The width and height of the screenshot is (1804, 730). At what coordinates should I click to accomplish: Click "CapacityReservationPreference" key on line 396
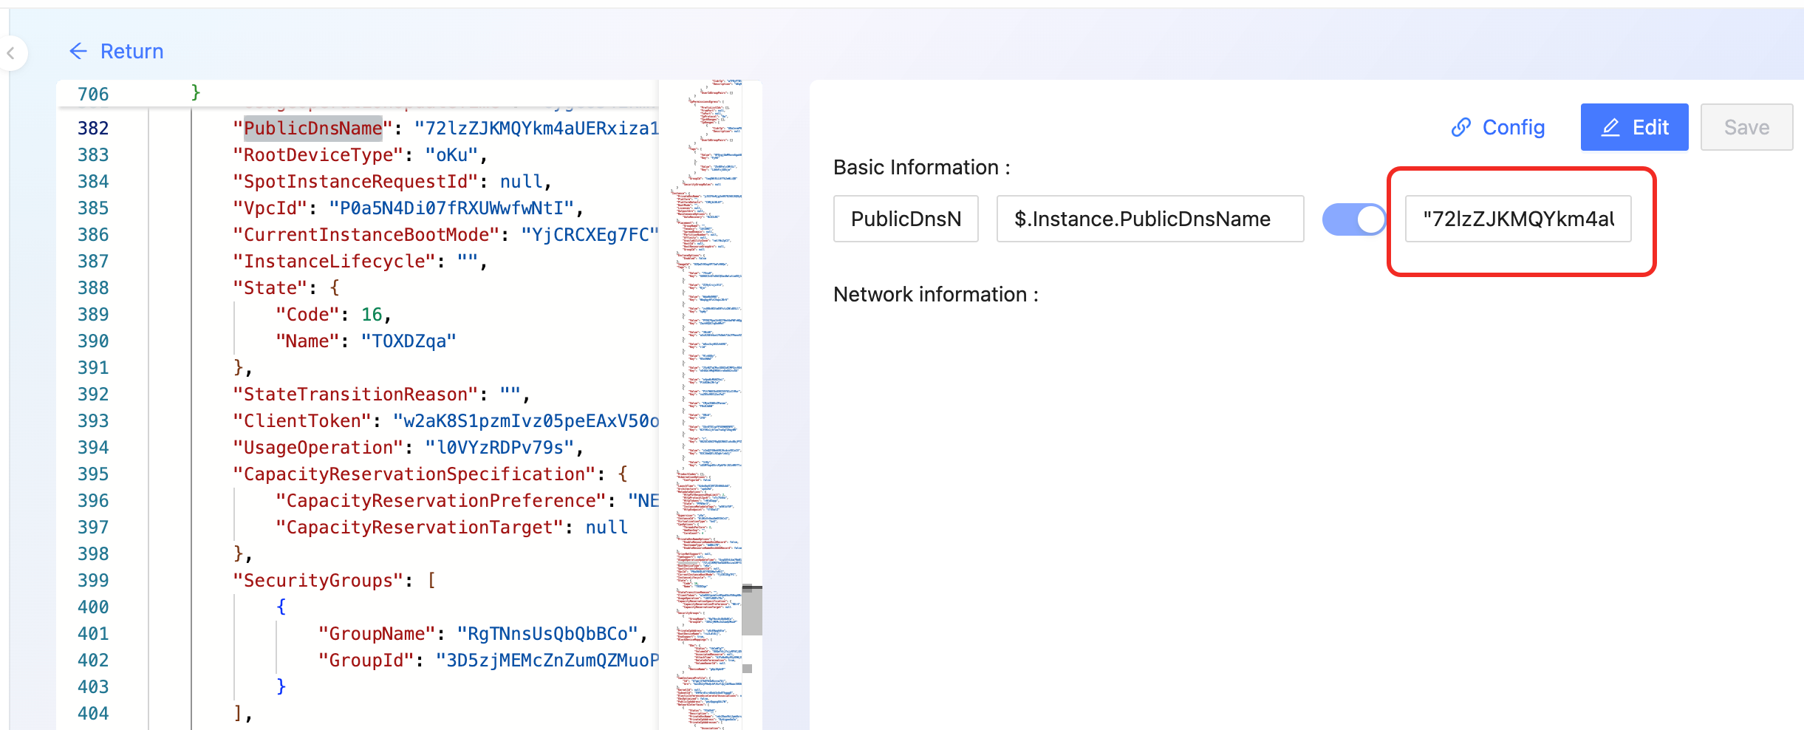pos(441,500)
